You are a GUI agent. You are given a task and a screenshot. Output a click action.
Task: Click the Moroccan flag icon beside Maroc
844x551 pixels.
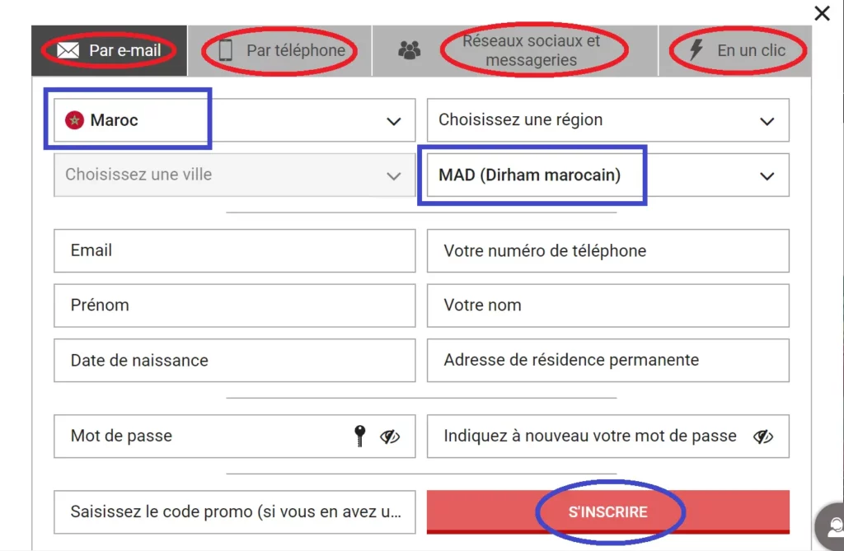(x=75, y=119)
